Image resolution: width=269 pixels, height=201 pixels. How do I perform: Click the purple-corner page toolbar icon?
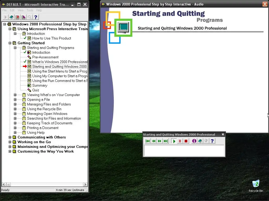tap(23, 17)
